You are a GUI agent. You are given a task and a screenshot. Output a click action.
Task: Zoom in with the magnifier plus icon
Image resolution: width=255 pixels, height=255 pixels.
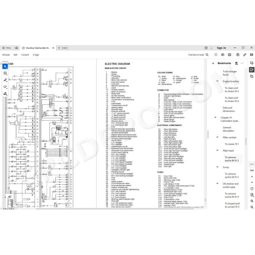pyautogui.click(x=252, y=201)
